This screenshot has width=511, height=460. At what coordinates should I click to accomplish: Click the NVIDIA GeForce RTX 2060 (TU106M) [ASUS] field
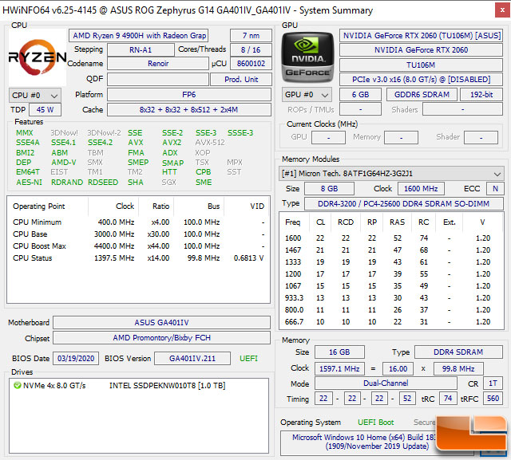pos(422,35)
